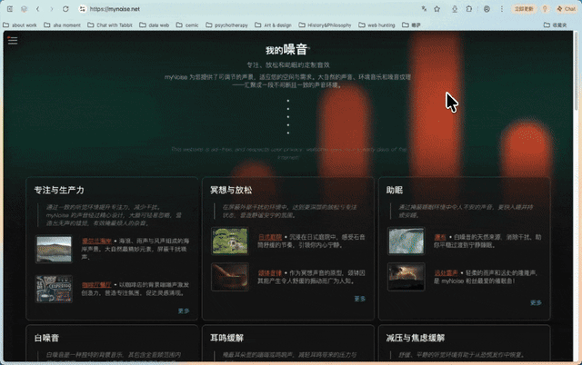Click the 立即更新 update button
This screenshot has width=582, height=365.
tap(524, 9)
